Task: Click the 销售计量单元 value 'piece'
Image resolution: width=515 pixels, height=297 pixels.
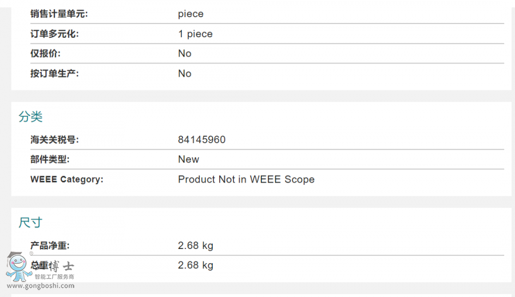Action: pyautogui.click(x=191, y=14)
